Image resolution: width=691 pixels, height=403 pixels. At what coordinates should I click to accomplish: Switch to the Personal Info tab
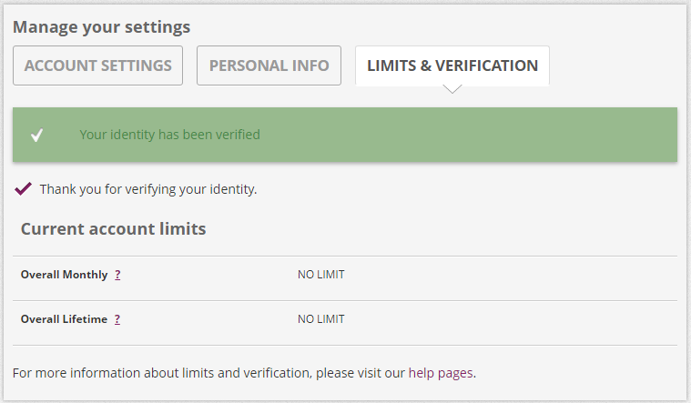point(269,65)
